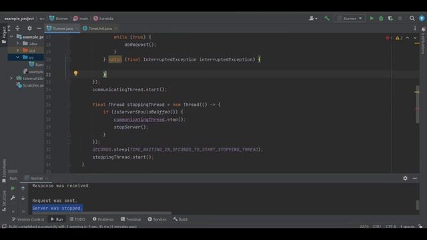Select the Runner file in project tree
The image size is (427, 240).
coord(36,65)
